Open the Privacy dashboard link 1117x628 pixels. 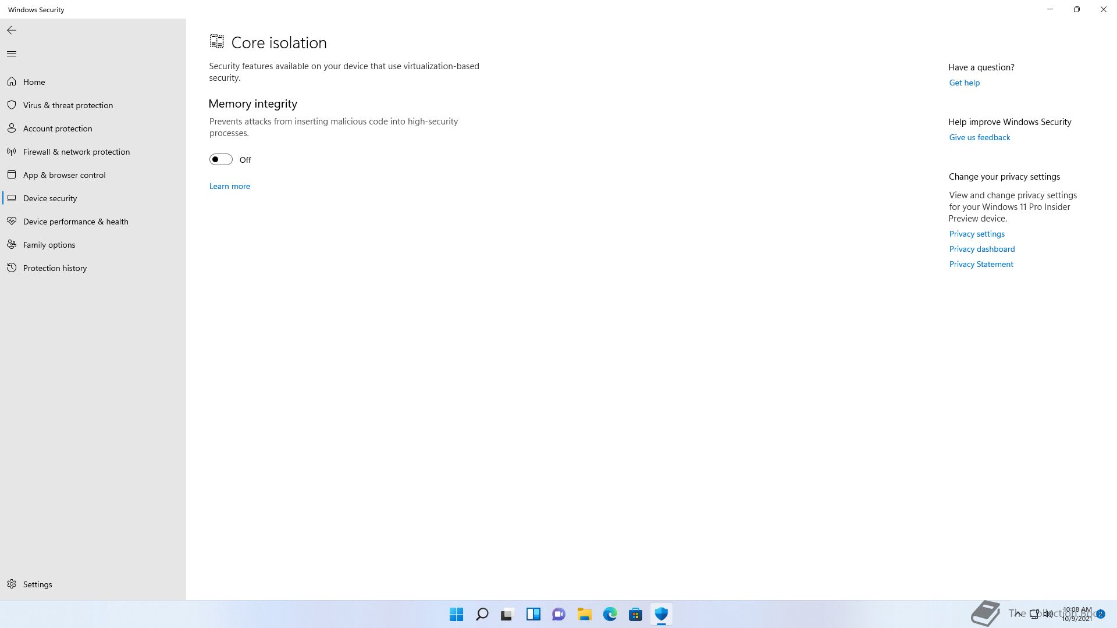point(981,249)
